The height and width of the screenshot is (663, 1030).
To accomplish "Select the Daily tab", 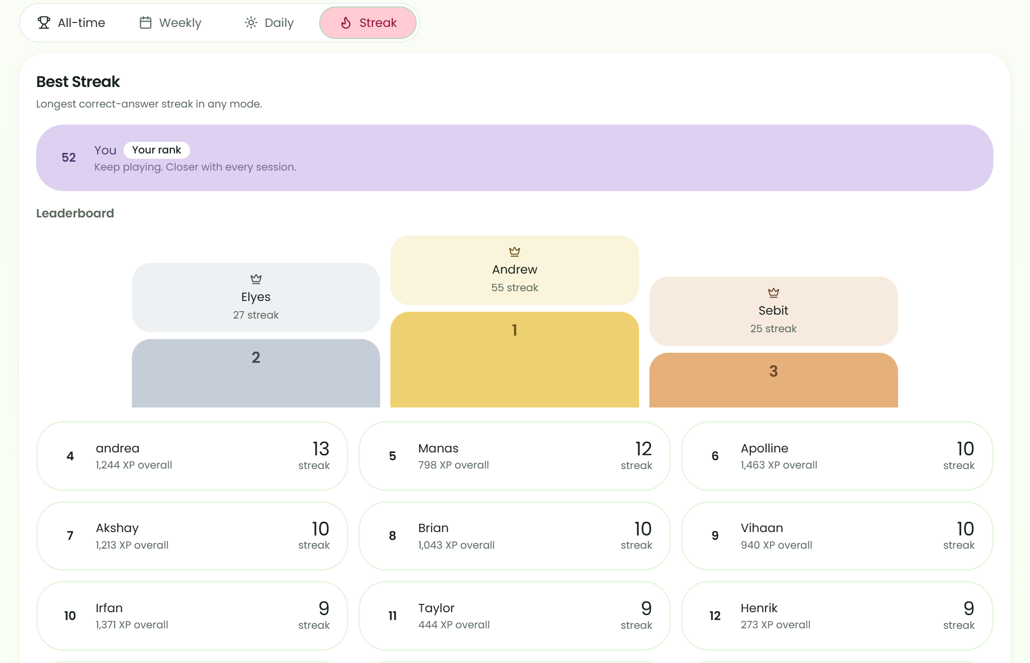I will [269, 22].
